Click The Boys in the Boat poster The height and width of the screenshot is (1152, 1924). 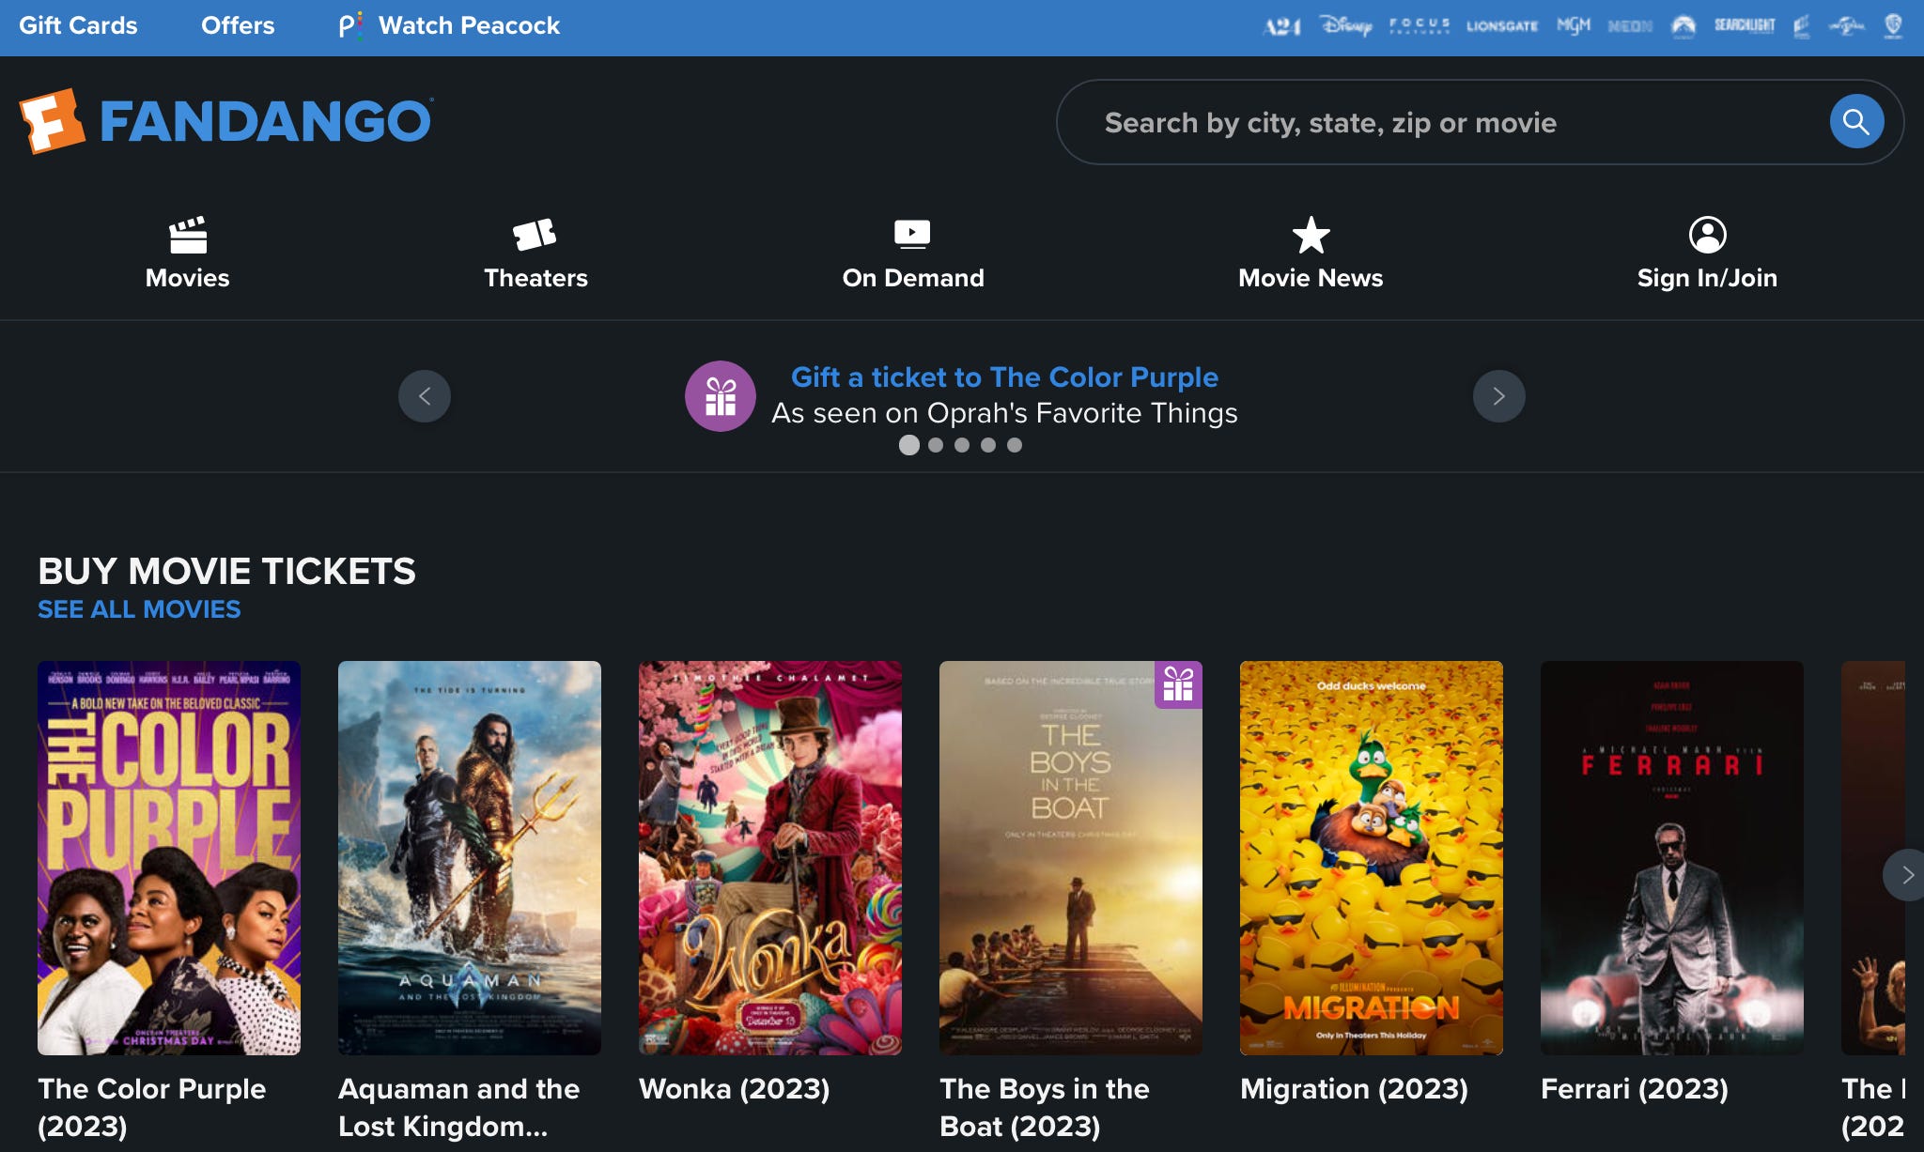[1071, 858]
